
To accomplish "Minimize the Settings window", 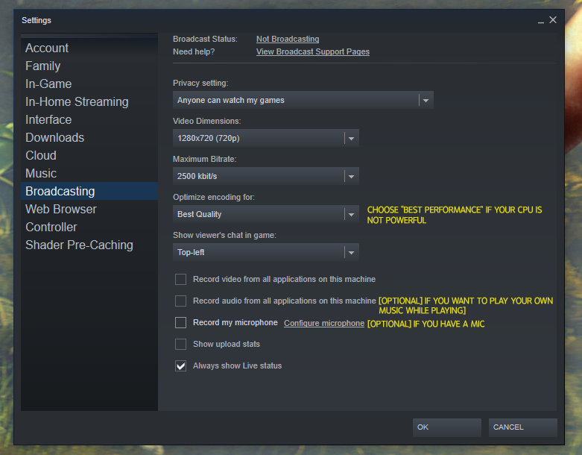I will point(541,21).
